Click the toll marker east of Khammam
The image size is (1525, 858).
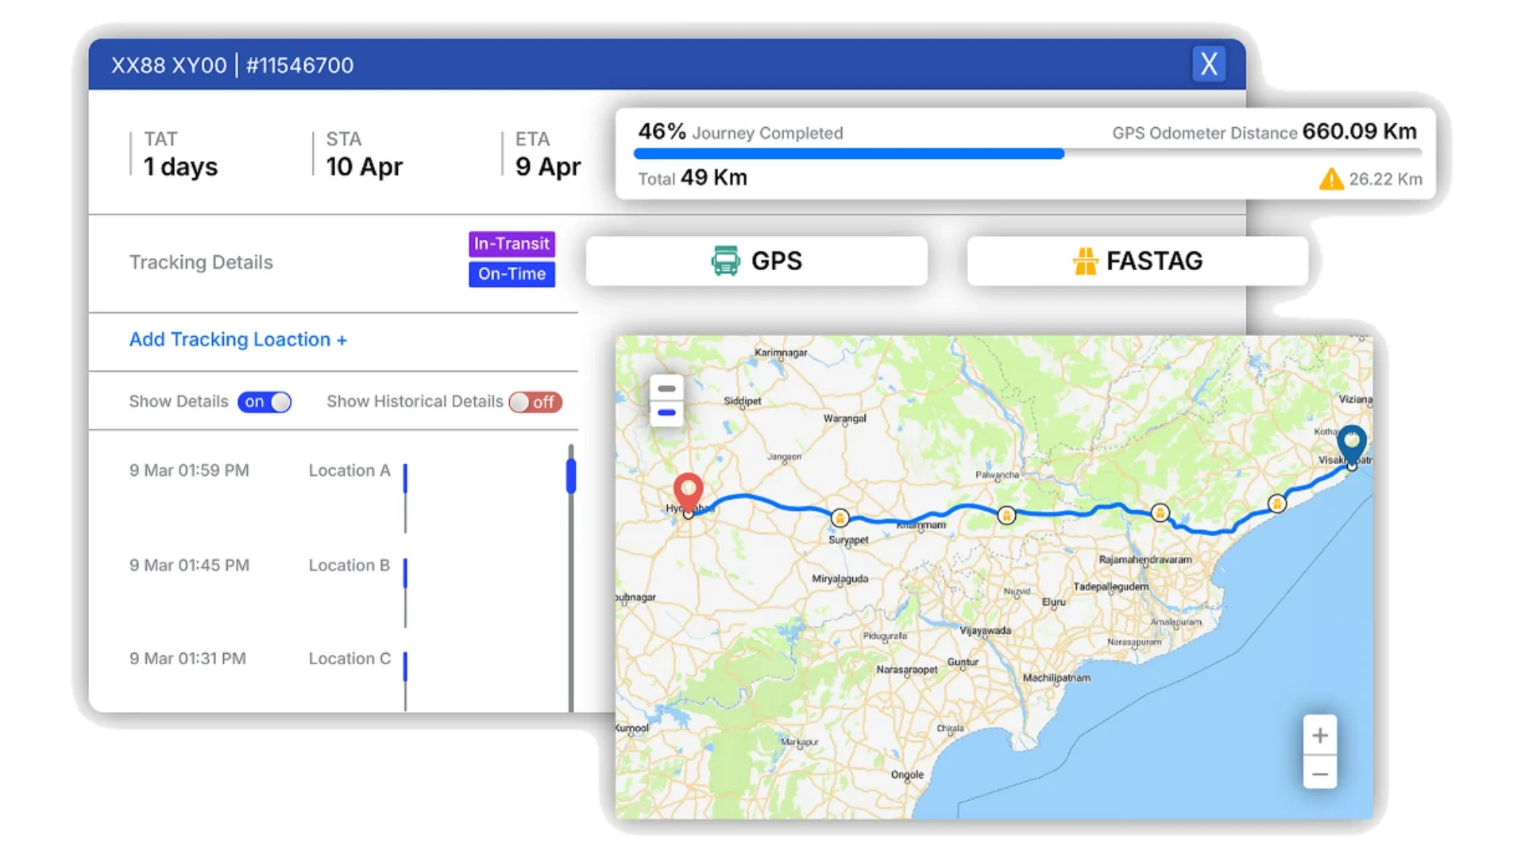[x=1006, y=516]
